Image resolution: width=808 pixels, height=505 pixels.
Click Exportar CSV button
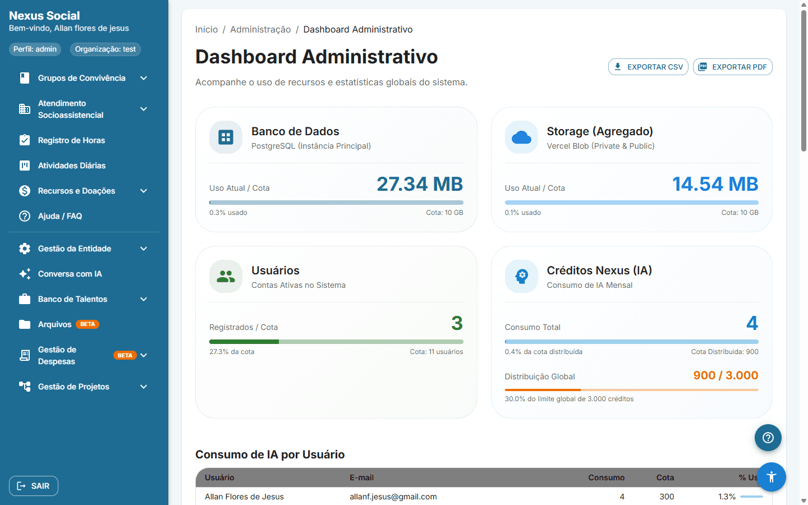648,67
